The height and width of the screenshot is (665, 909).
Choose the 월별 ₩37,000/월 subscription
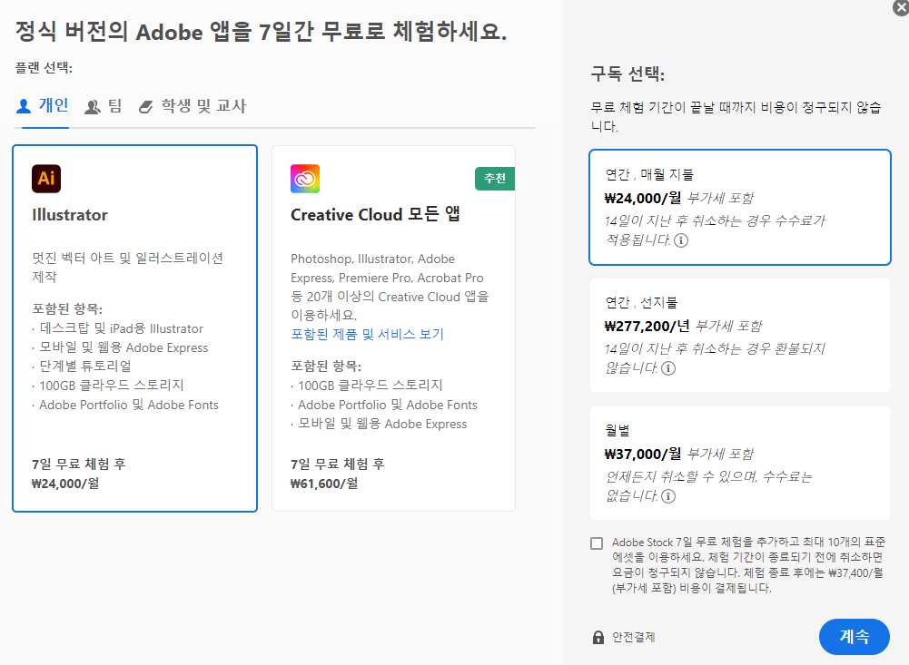click(x=740, y=464)
